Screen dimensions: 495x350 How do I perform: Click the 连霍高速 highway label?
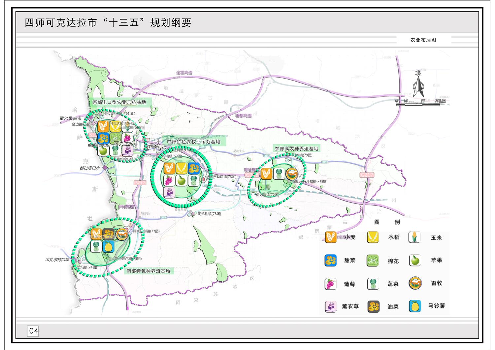[184, 73]
